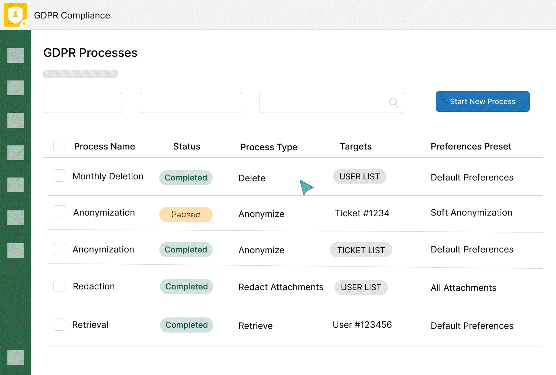Toggle the select-all checkbox in table header
Image resolution: width=556 pixels, height=375 pixels.
(x=59, y=146)
